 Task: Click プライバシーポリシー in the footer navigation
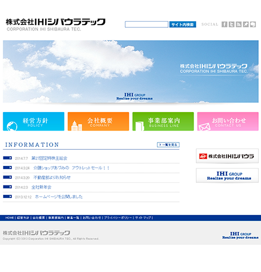[118, 218]
